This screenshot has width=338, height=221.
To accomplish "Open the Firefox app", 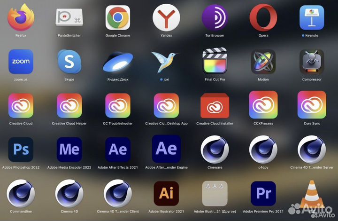I will point(21,18).
